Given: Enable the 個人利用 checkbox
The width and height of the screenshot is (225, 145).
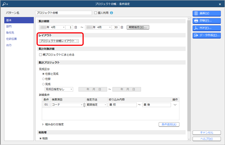Looking at the screenshot, I should pyautogui.click(x=96, y=13).
